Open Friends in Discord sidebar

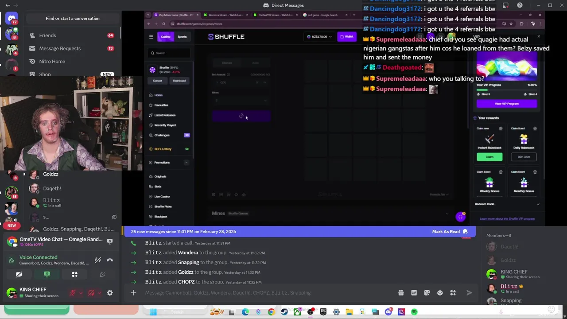[x=72, y=35]
